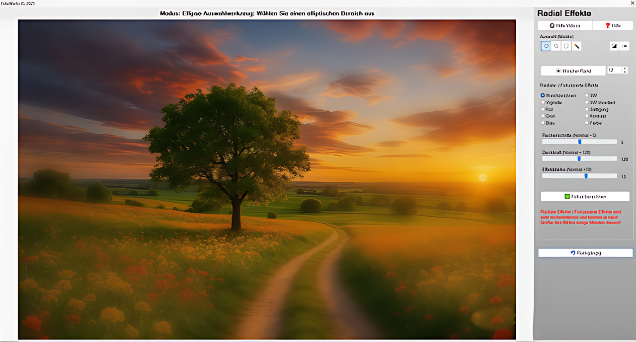Click the Weicher Rand button
Screen dimensions: 636x342
coord(573,71)
